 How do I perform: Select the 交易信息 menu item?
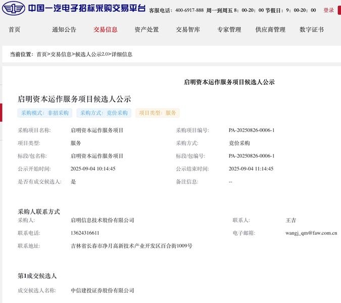105,30
